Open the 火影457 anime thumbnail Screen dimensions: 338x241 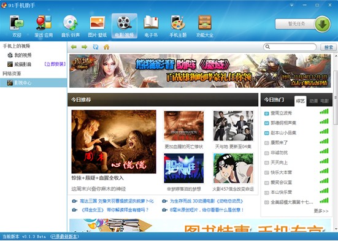(x=233, y=169)
